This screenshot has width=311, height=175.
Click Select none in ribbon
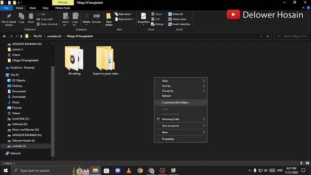pos(177,19)
